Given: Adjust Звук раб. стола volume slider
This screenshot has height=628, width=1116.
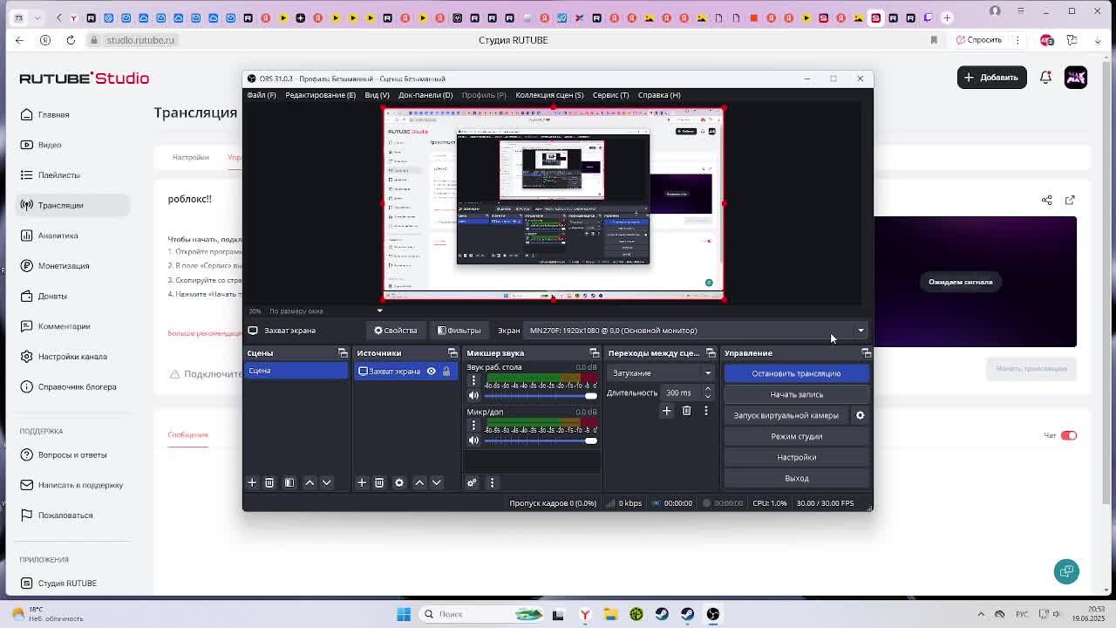Looking at the screenshot, I should tap(541, 396).
